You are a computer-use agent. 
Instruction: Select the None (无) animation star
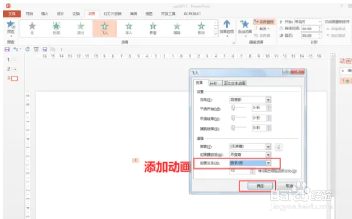(x=32, y=26)
